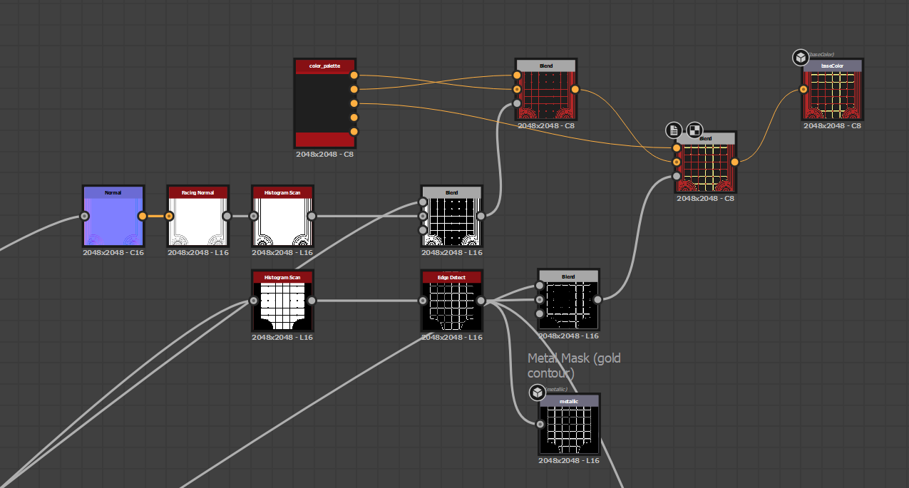Image resolution: width=909 pixels, height=488 pixels.
Task: Click the 3D cube icon above metallic node
Action: (538, 393)
